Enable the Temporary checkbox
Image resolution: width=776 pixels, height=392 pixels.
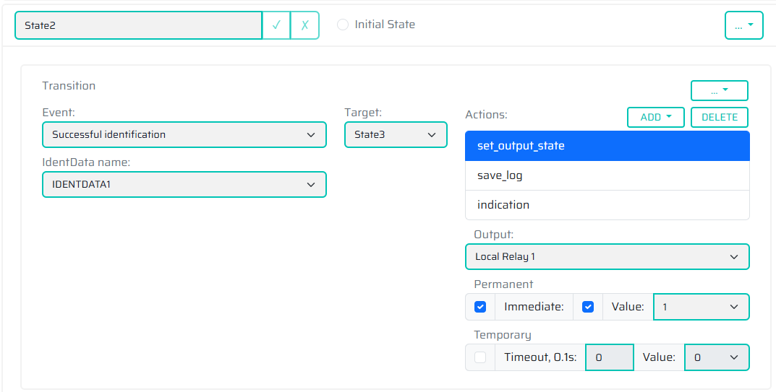click(x=480, y=357)
